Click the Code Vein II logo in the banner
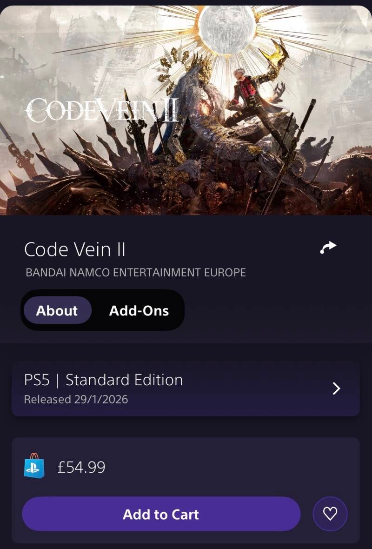This screenshot has width=372, height=549. click(x=102, y=110)
